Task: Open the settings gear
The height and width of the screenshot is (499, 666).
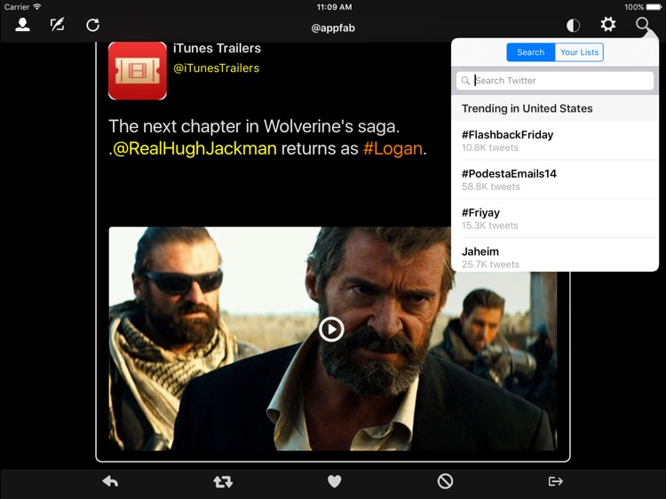Action: tap(607, 24)
